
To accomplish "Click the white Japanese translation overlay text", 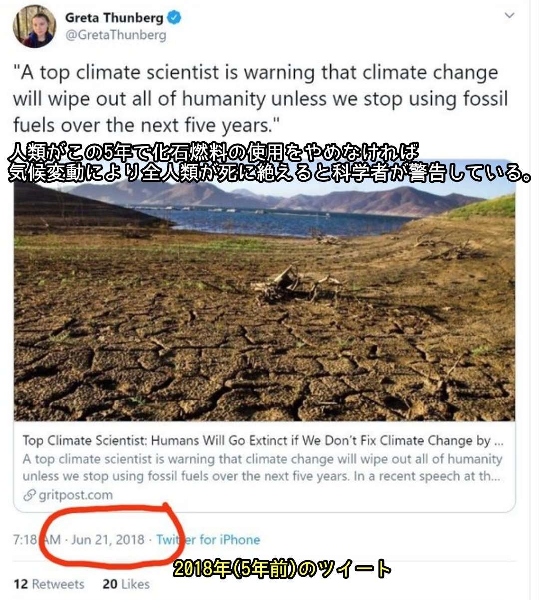I will click(x=269, y=164).
